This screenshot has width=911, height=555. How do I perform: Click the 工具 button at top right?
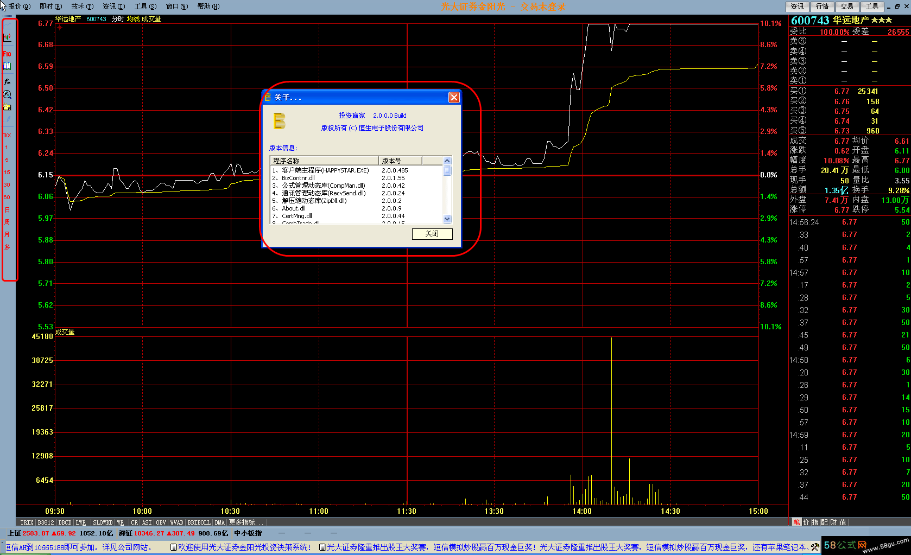click(x=872, y=7)
